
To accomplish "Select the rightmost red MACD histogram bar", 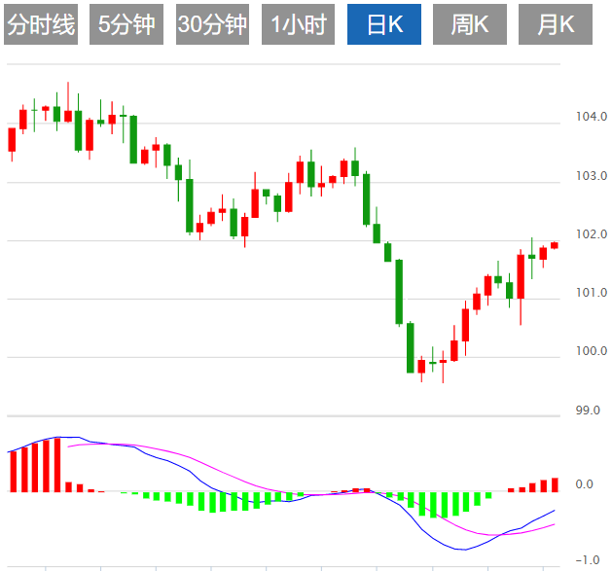I will click(x=555, y=484).
